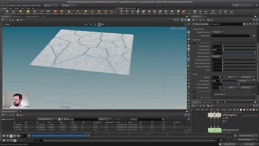The height and width of the screenshot is (146, 259).
Task: Click the selection arrow beside Target Group
Action: [254, 36]
